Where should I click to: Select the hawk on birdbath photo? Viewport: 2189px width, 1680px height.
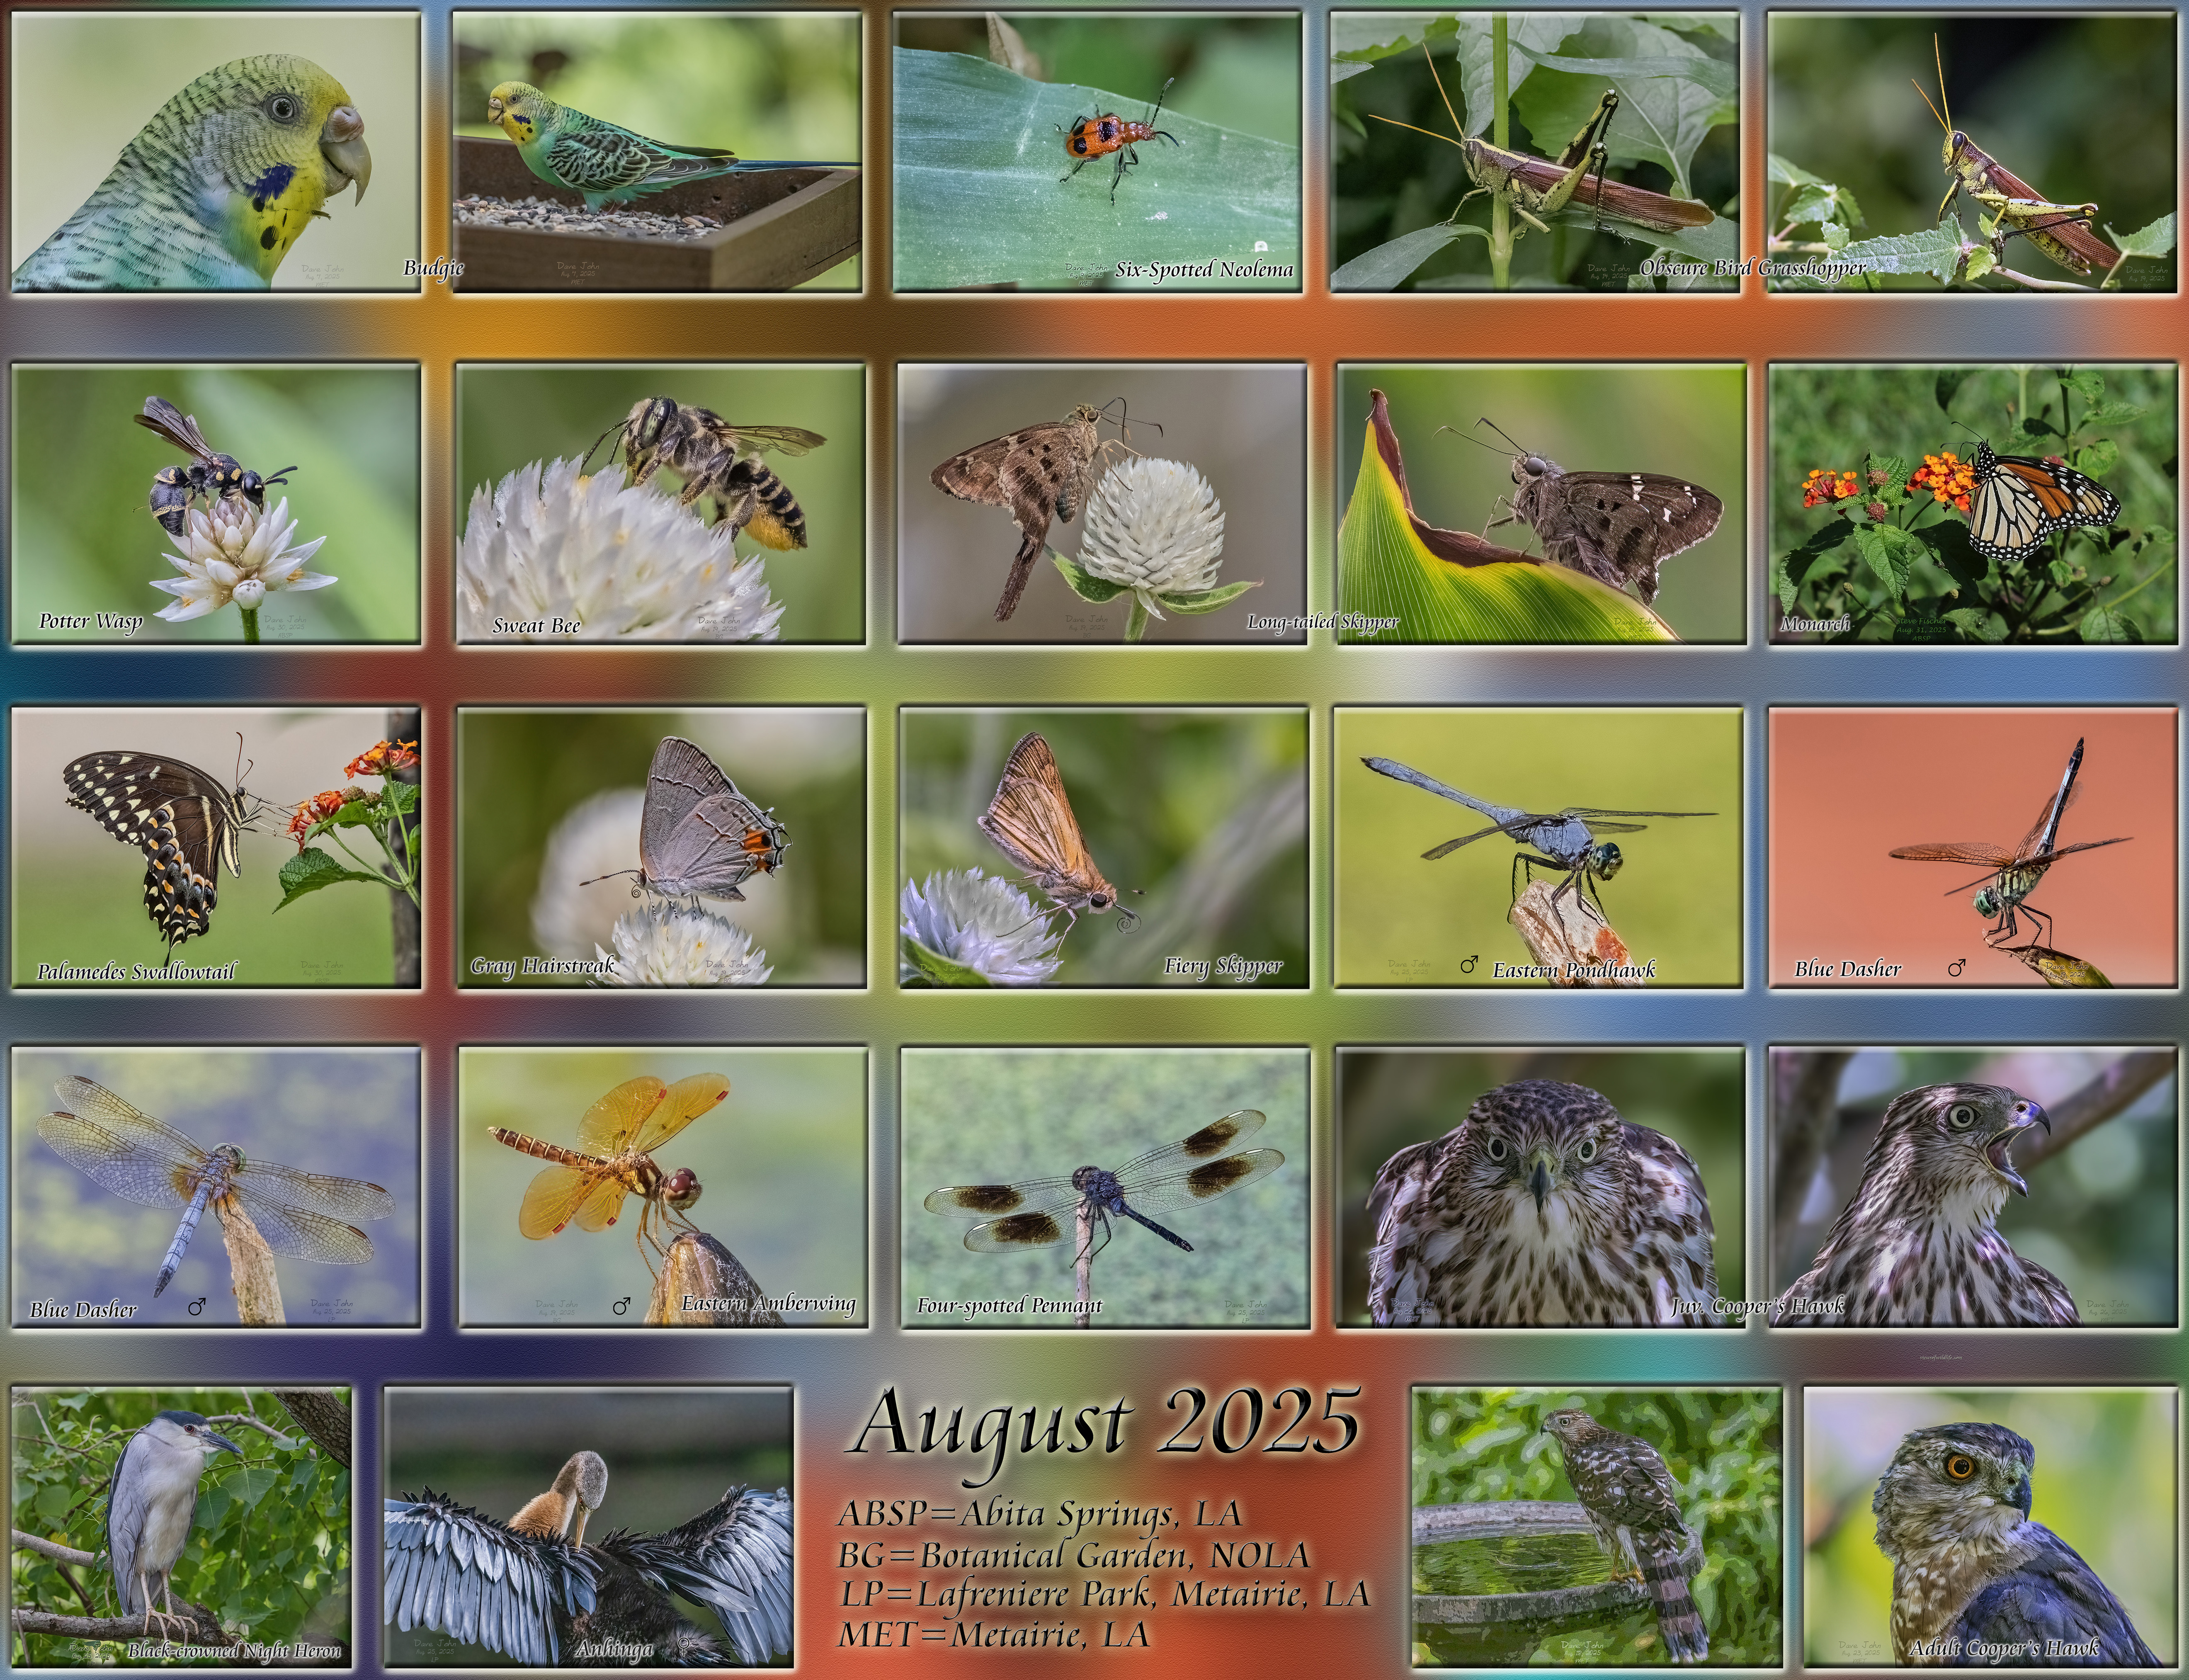1597,1525
